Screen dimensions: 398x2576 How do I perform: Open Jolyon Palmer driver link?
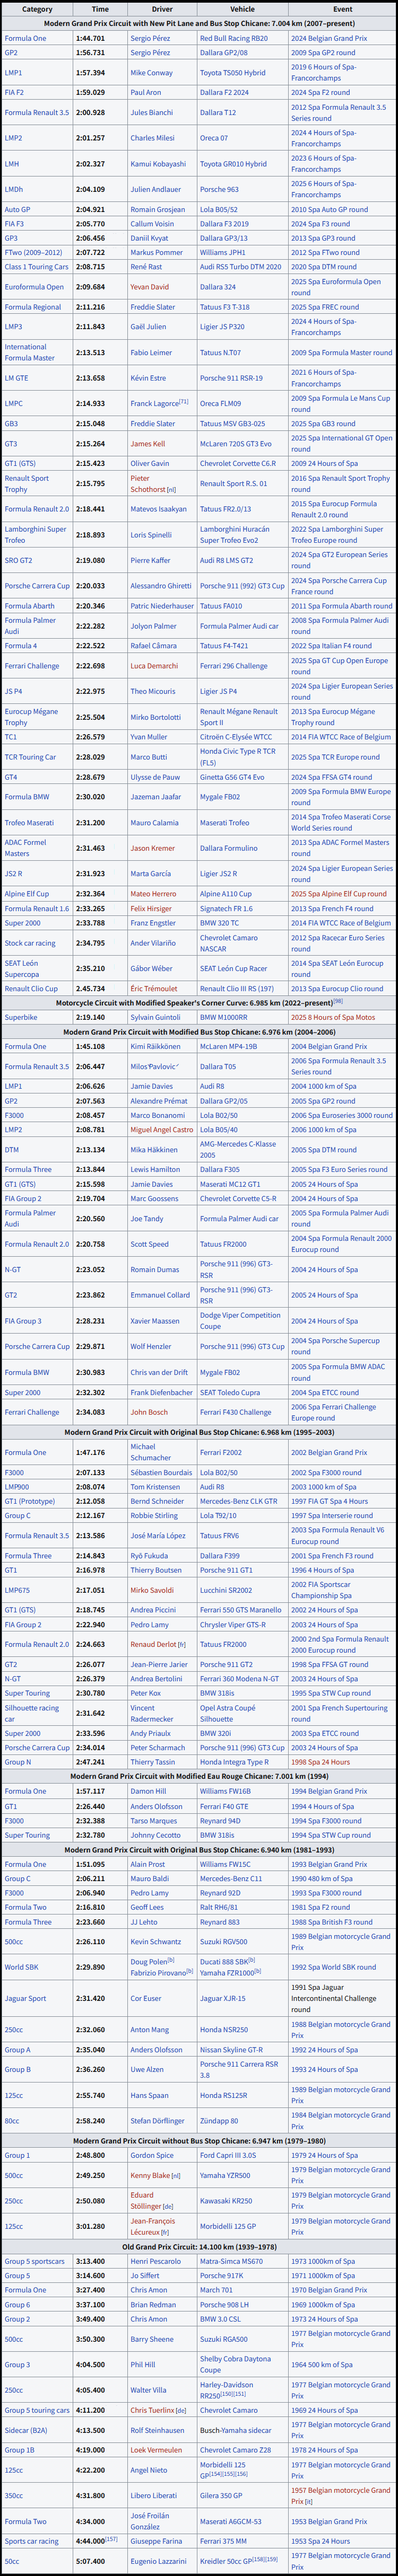pos(152,626)
